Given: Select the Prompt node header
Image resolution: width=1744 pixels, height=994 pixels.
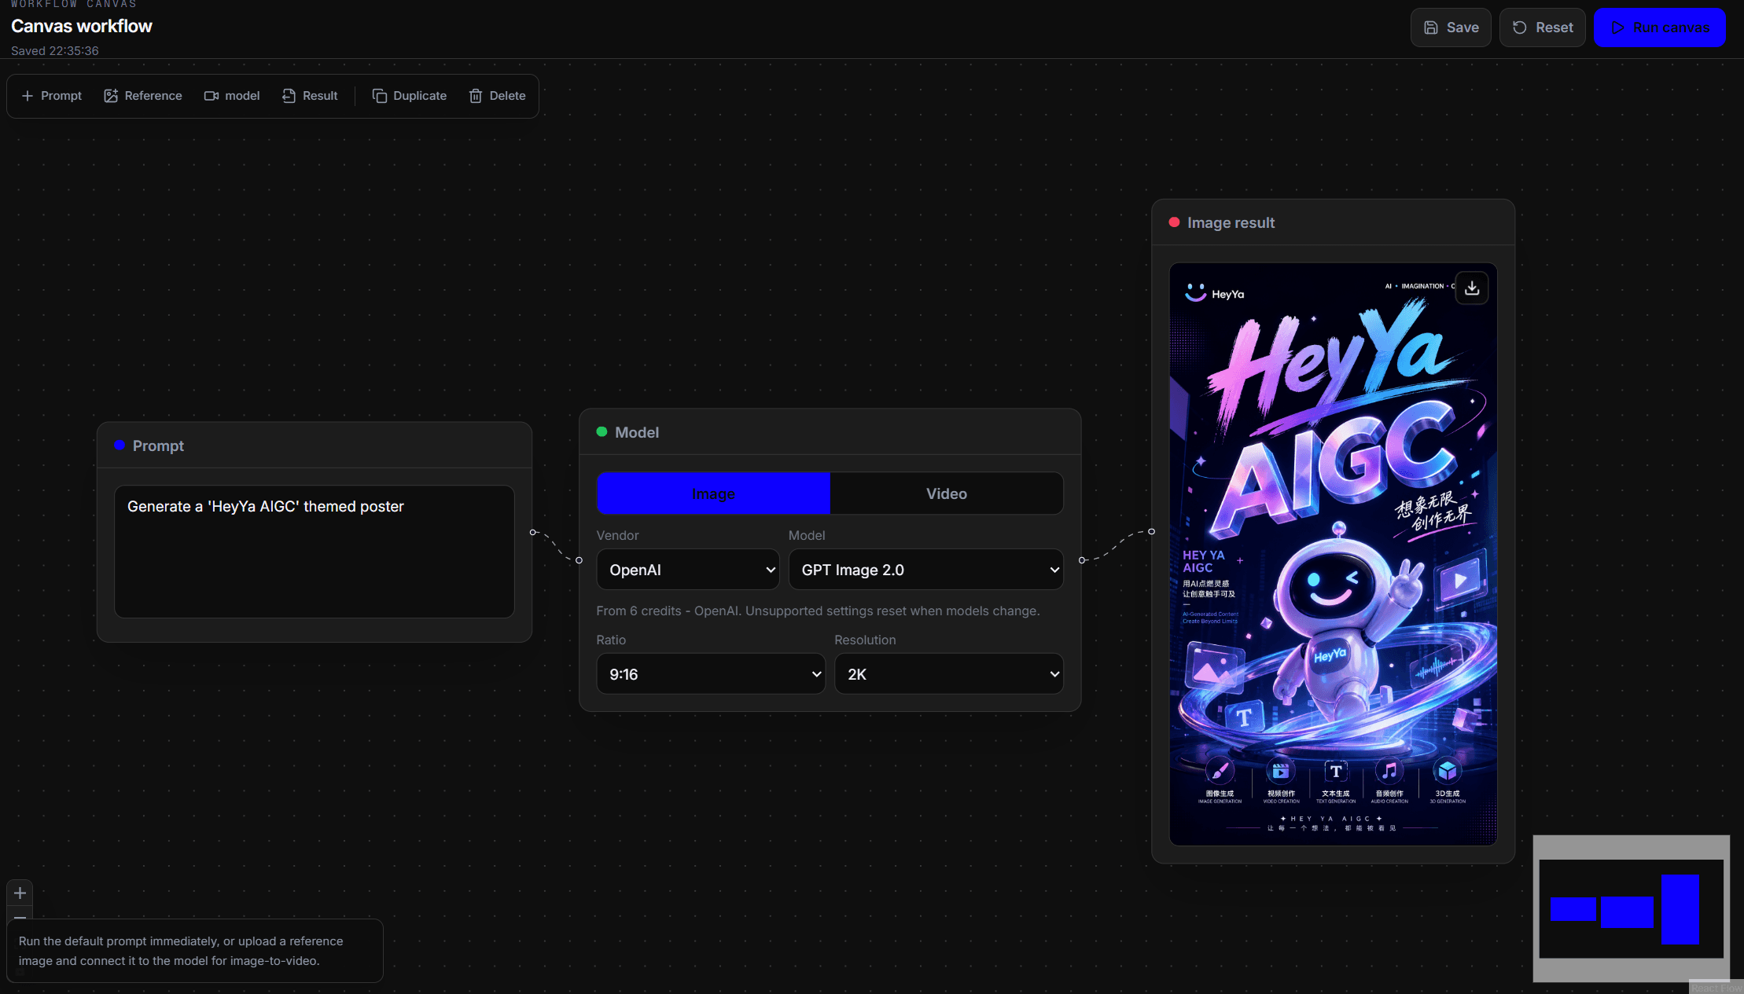Looking at the screenshot, I should 315,446.
